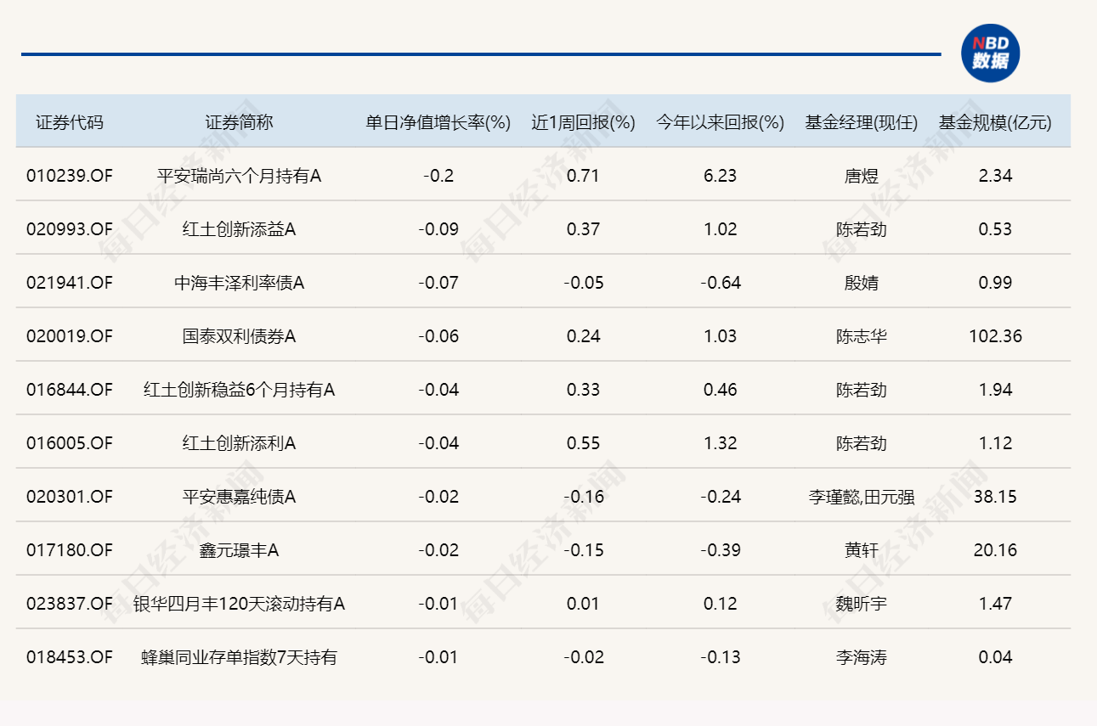Open 银华四月丰120天滚动持有A fund
Viewport: 1097px width, 726px height.
click(x=239, y=604)
